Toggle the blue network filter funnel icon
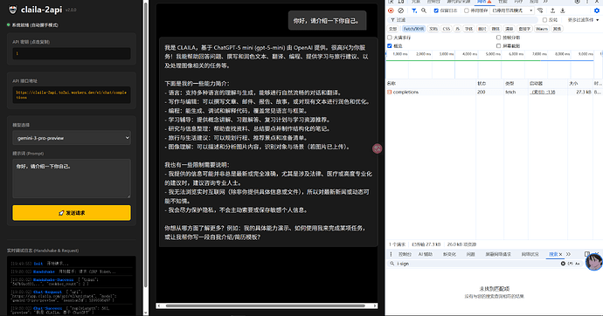The width and height of the screenshot is (603, 316). 414,10
